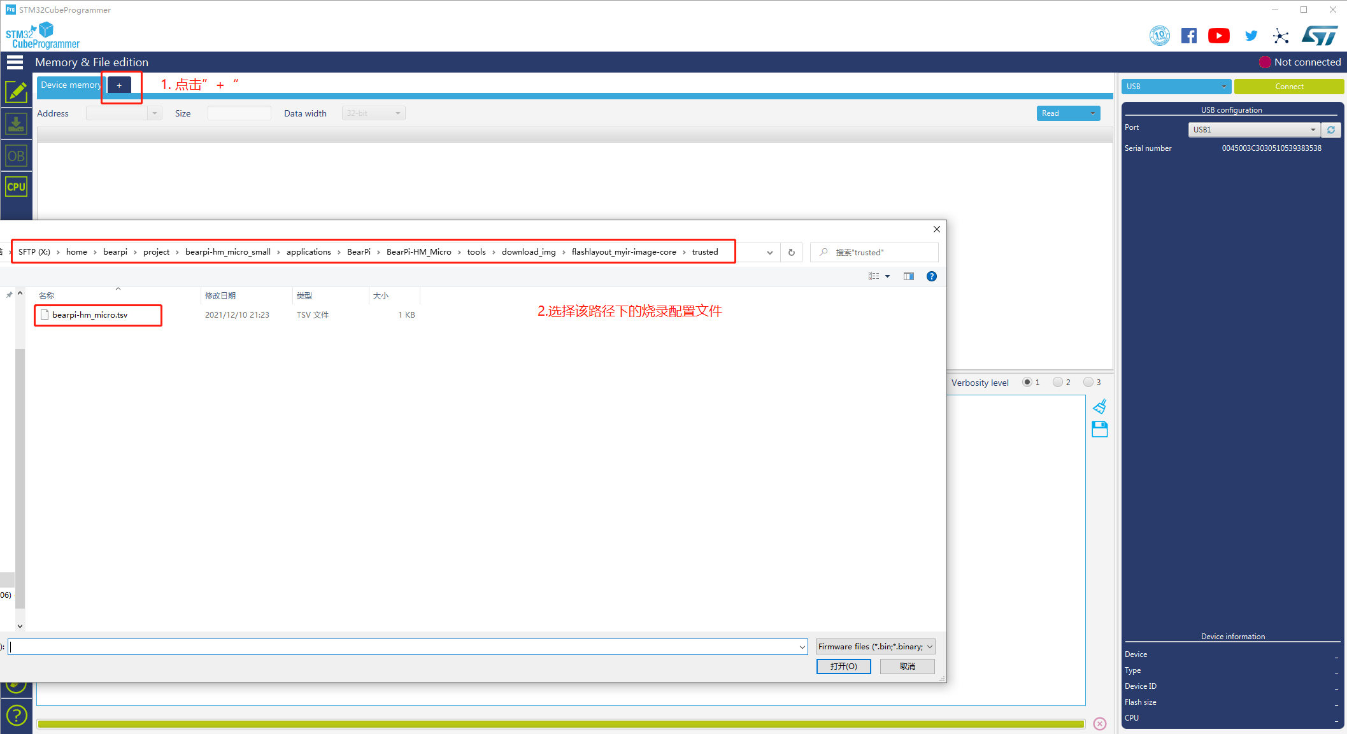Set verbosity level to 1
Screen dimensions: 1347x734
tap(1027, 382)
